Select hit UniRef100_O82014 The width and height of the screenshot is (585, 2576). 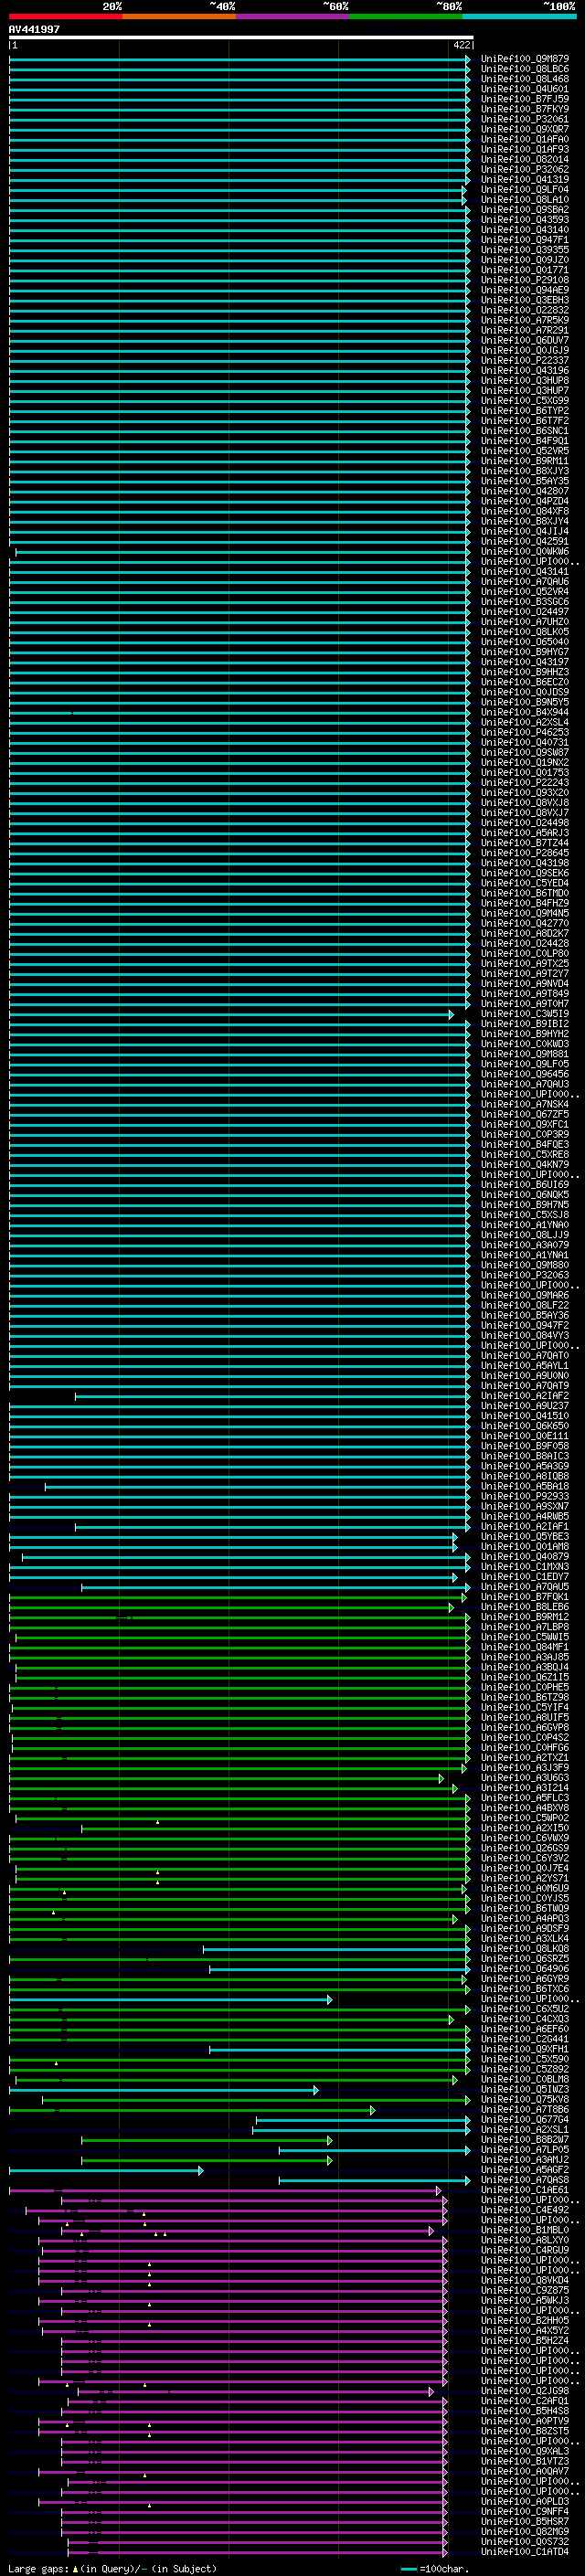[x=524, y=159]
